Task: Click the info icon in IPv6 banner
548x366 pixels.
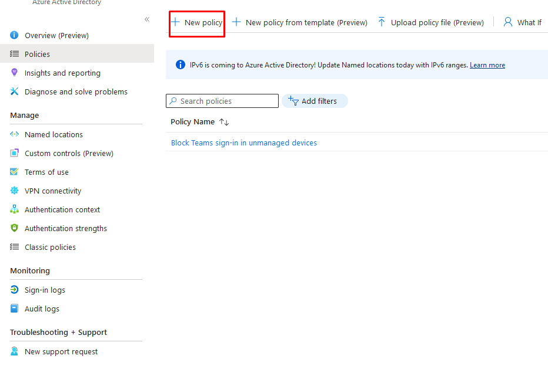Action: (x=181, y=65)
